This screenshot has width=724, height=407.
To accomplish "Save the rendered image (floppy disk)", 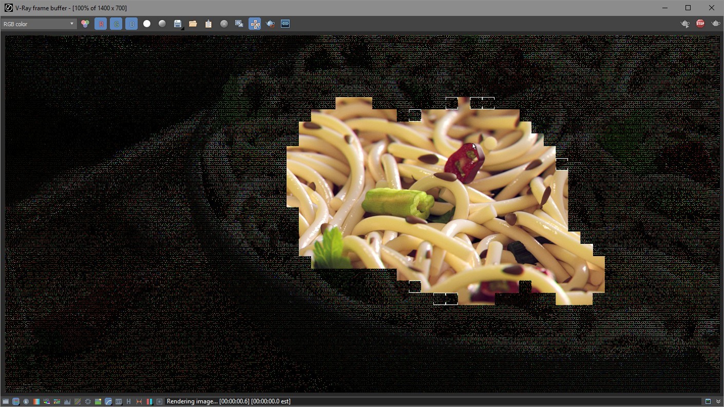I will point(178,24).
